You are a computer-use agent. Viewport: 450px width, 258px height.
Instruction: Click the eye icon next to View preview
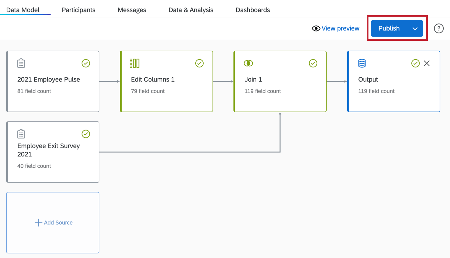coord(316,28)
